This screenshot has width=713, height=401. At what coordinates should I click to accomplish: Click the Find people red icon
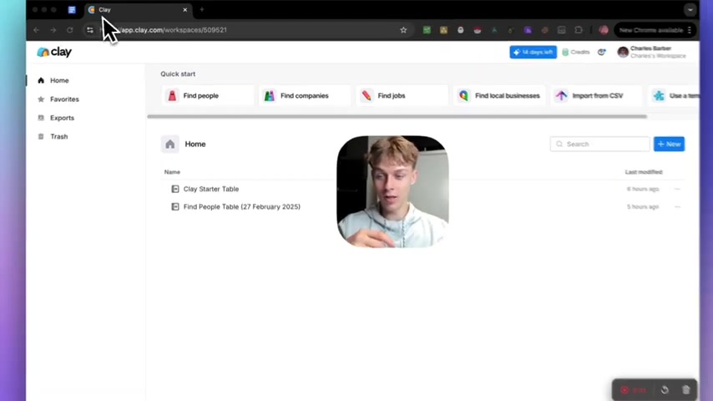click(172, 95)
